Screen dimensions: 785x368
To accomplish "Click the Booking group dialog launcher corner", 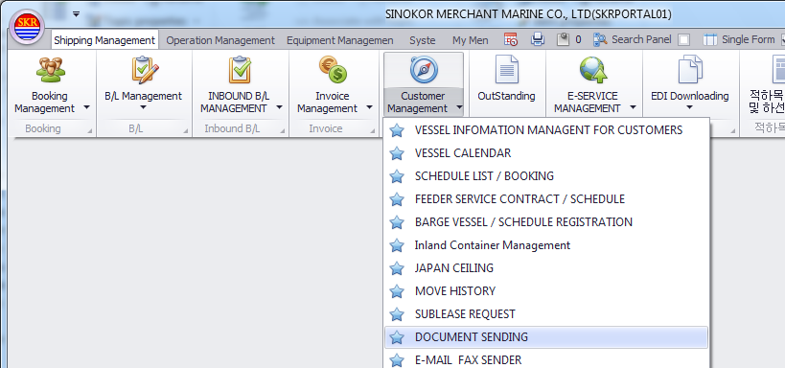I will click(89, 131).
